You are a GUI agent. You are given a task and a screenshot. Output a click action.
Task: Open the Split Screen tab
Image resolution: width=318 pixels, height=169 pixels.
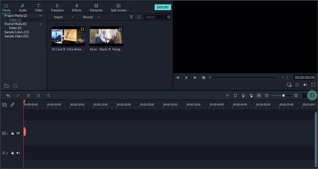click(x=118, y=8)
